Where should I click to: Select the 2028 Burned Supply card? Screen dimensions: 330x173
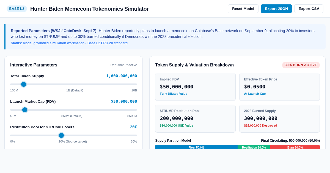pyautogui.click(x=279, y=119)
